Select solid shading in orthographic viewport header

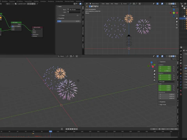171,4
